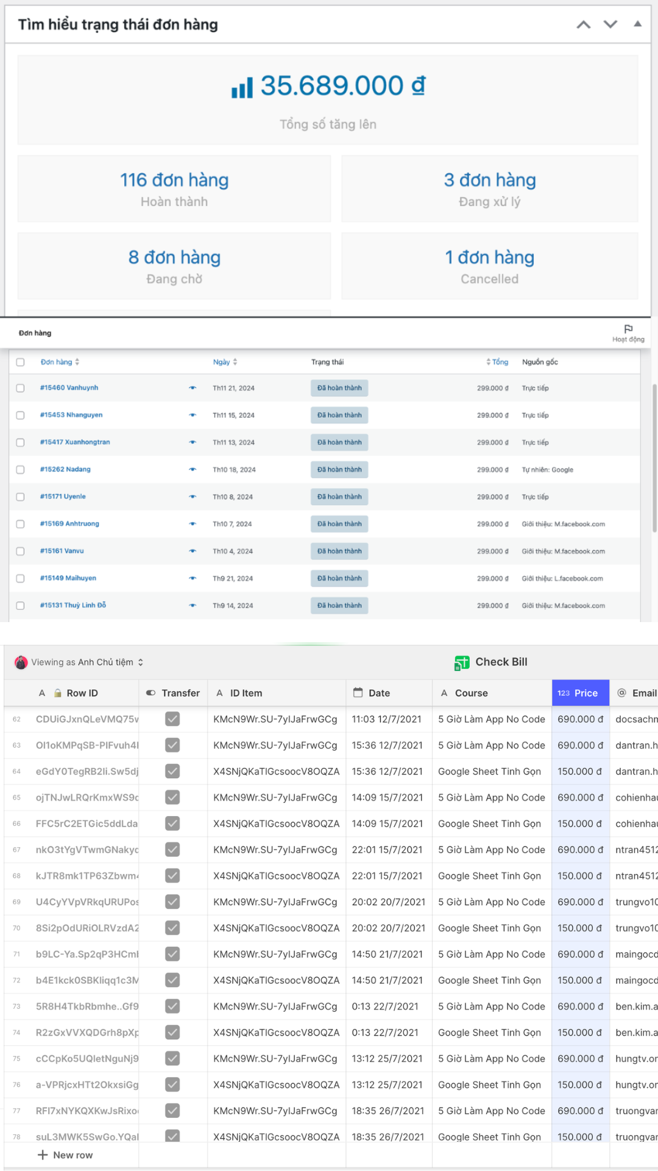Sort orders by the Tổng column
The image size is (658, 1171).
497,362
